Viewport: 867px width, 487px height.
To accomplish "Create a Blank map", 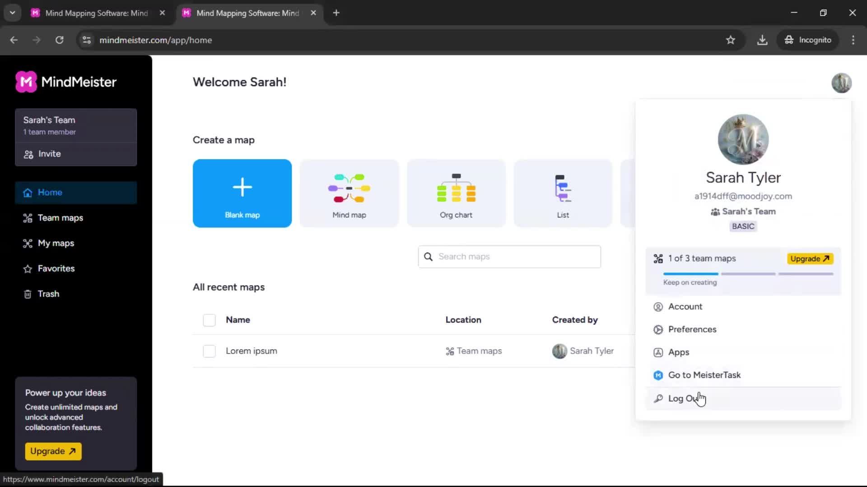I will pyautogui.click(x=242, y=193).
